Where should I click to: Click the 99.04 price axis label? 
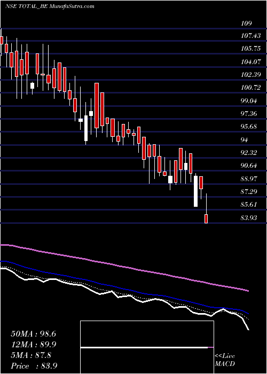coord(249,100)
